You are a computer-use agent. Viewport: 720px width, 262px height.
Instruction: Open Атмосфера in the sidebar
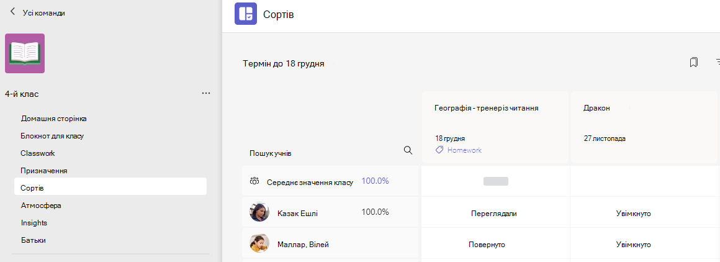[41, 206]
